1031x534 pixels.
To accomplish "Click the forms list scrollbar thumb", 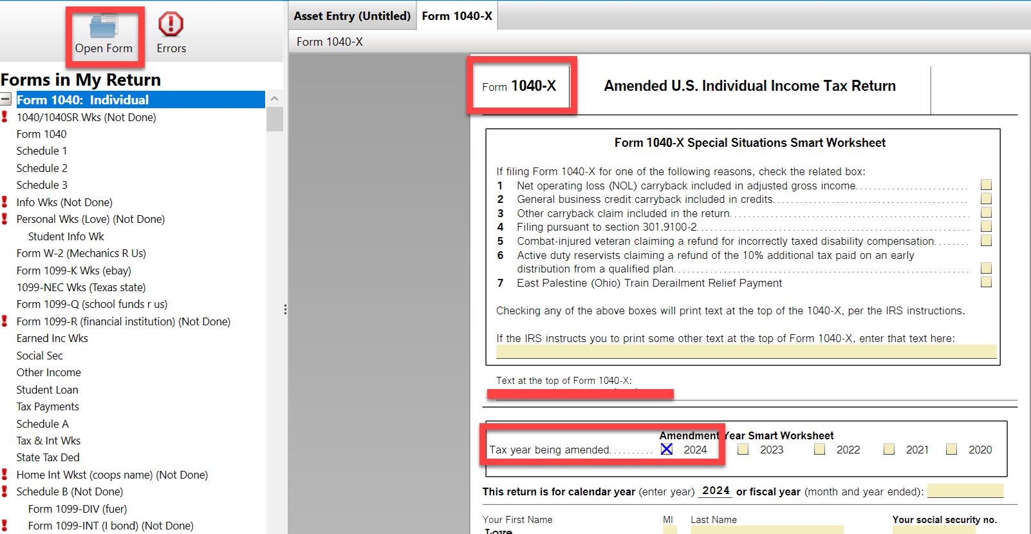I will (274, 119).
